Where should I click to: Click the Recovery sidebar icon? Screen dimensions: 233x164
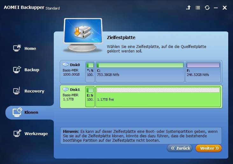point(17,91)
